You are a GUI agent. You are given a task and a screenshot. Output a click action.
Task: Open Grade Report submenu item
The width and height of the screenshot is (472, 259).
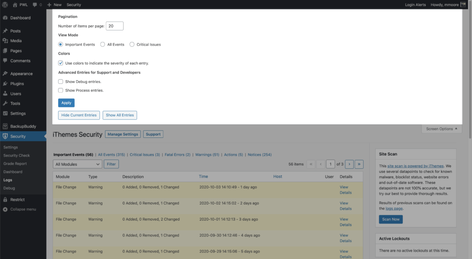click(15, 163)
